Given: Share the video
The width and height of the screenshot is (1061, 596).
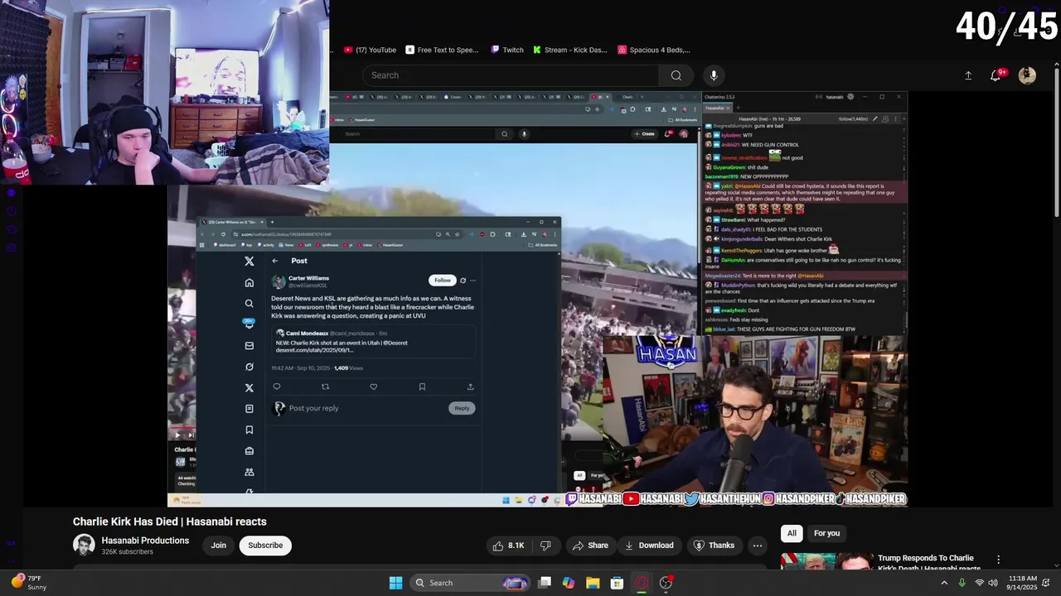Looking at the screenshot, I should pyautogui.click(x=590, y=546).
